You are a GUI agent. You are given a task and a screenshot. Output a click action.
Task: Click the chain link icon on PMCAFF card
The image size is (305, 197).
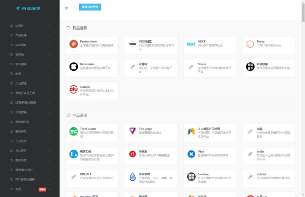point(74,177)
